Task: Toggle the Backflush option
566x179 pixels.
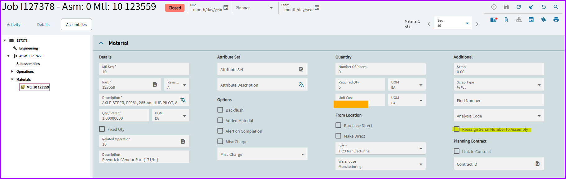Action: click(220, 110)
